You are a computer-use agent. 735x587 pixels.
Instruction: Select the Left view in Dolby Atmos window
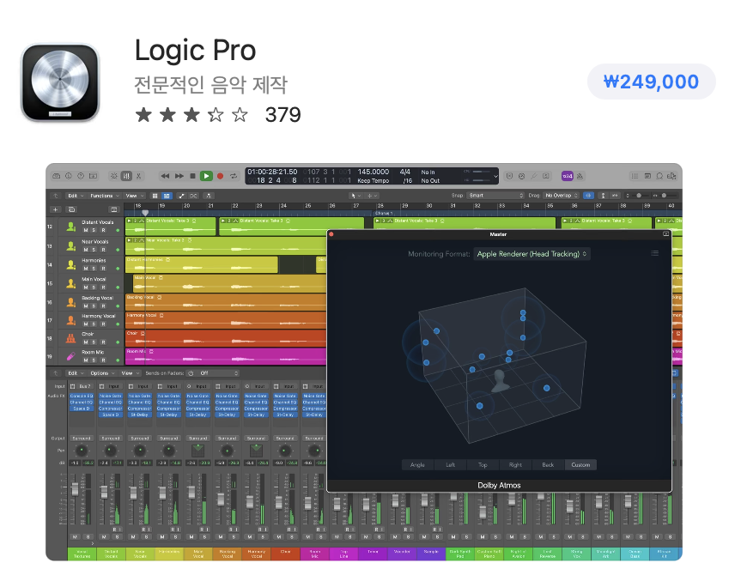pos(451,465)
